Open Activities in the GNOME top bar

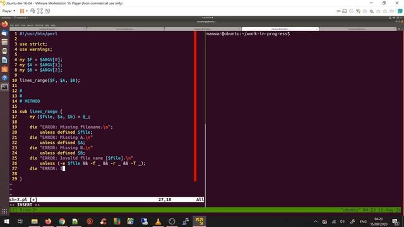[6, 18]
